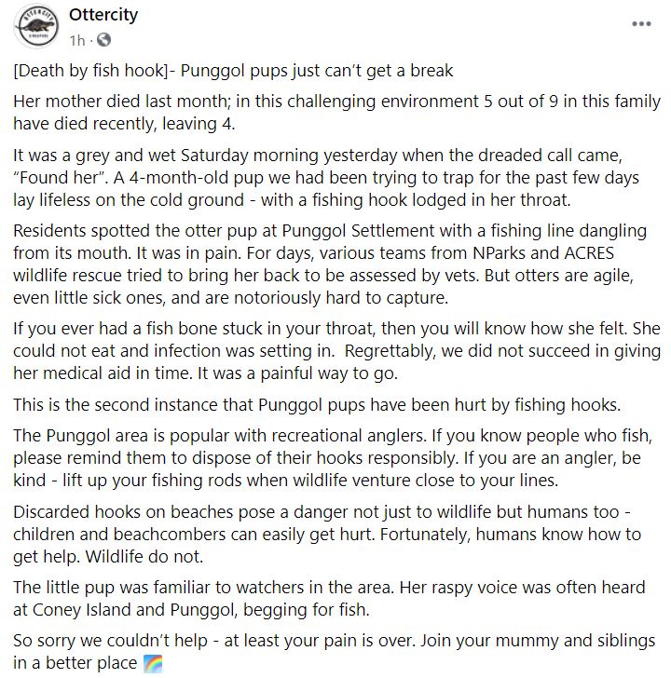Click the "grey and wet Saturday morning" paragraph
The height and width of the screenshot is (678, 671).
tap(335, 180)
